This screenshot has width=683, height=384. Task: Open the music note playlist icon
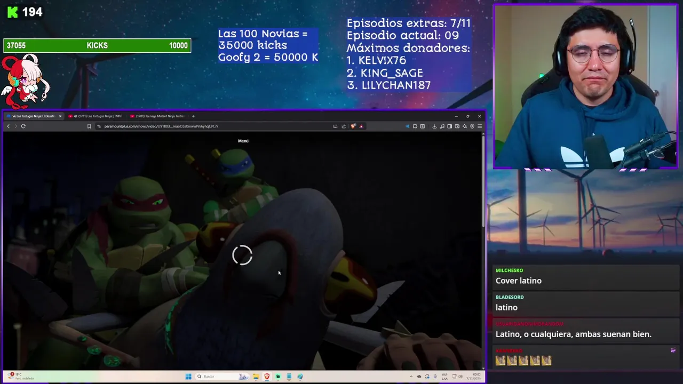coord(442,126)
